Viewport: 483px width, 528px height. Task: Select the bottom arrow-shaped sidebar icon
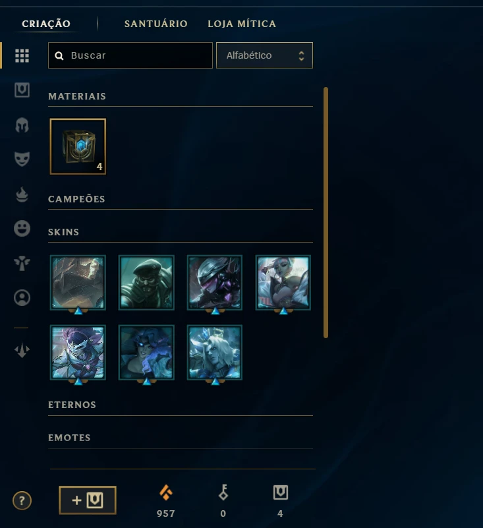click(22, 350)
